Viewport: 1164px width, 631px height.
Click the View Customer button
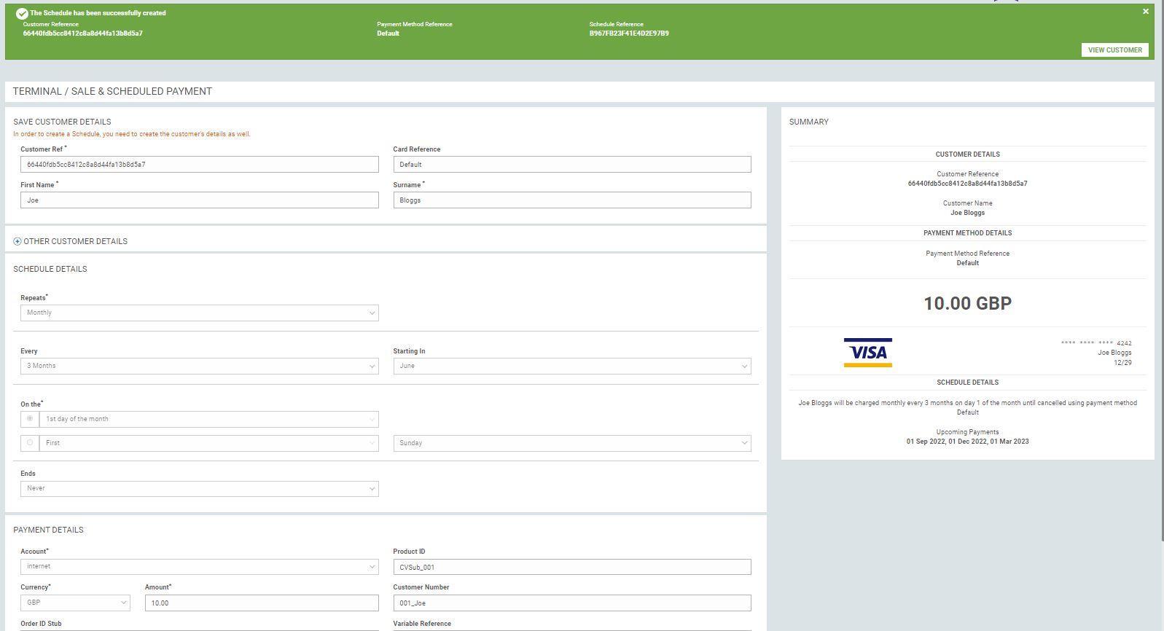coord(1114,50)
